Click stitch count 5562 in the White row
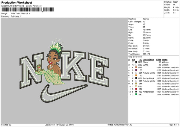 pyautogui.click(x=140, y=65)
